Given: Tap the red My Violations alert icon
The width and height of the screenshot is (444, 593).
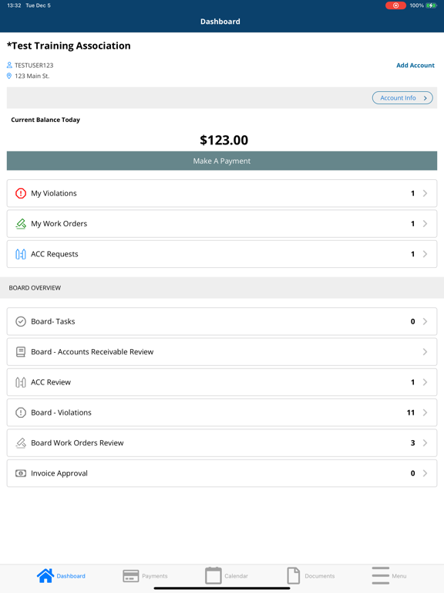Looking at the screenshot, I should tap(20, 193).
